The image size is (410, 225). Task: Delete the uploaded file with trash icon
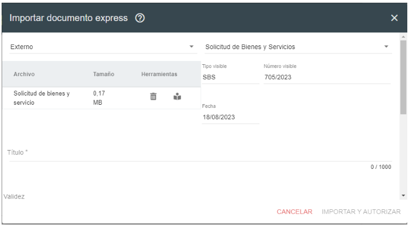point(153,97)
